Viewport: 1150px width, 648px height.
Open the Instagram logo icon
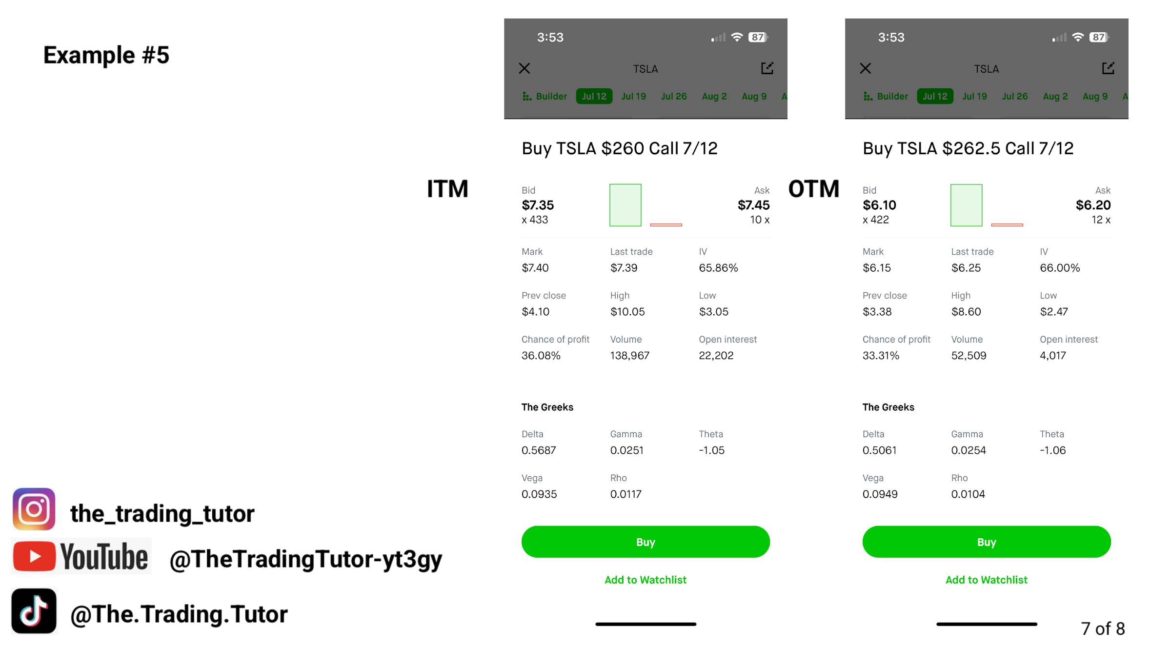click(x=34, y=509)
